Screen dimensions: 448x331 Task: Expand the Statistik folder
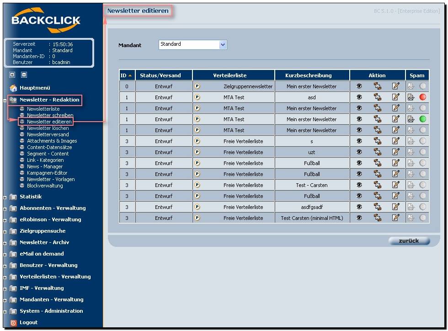5,197
